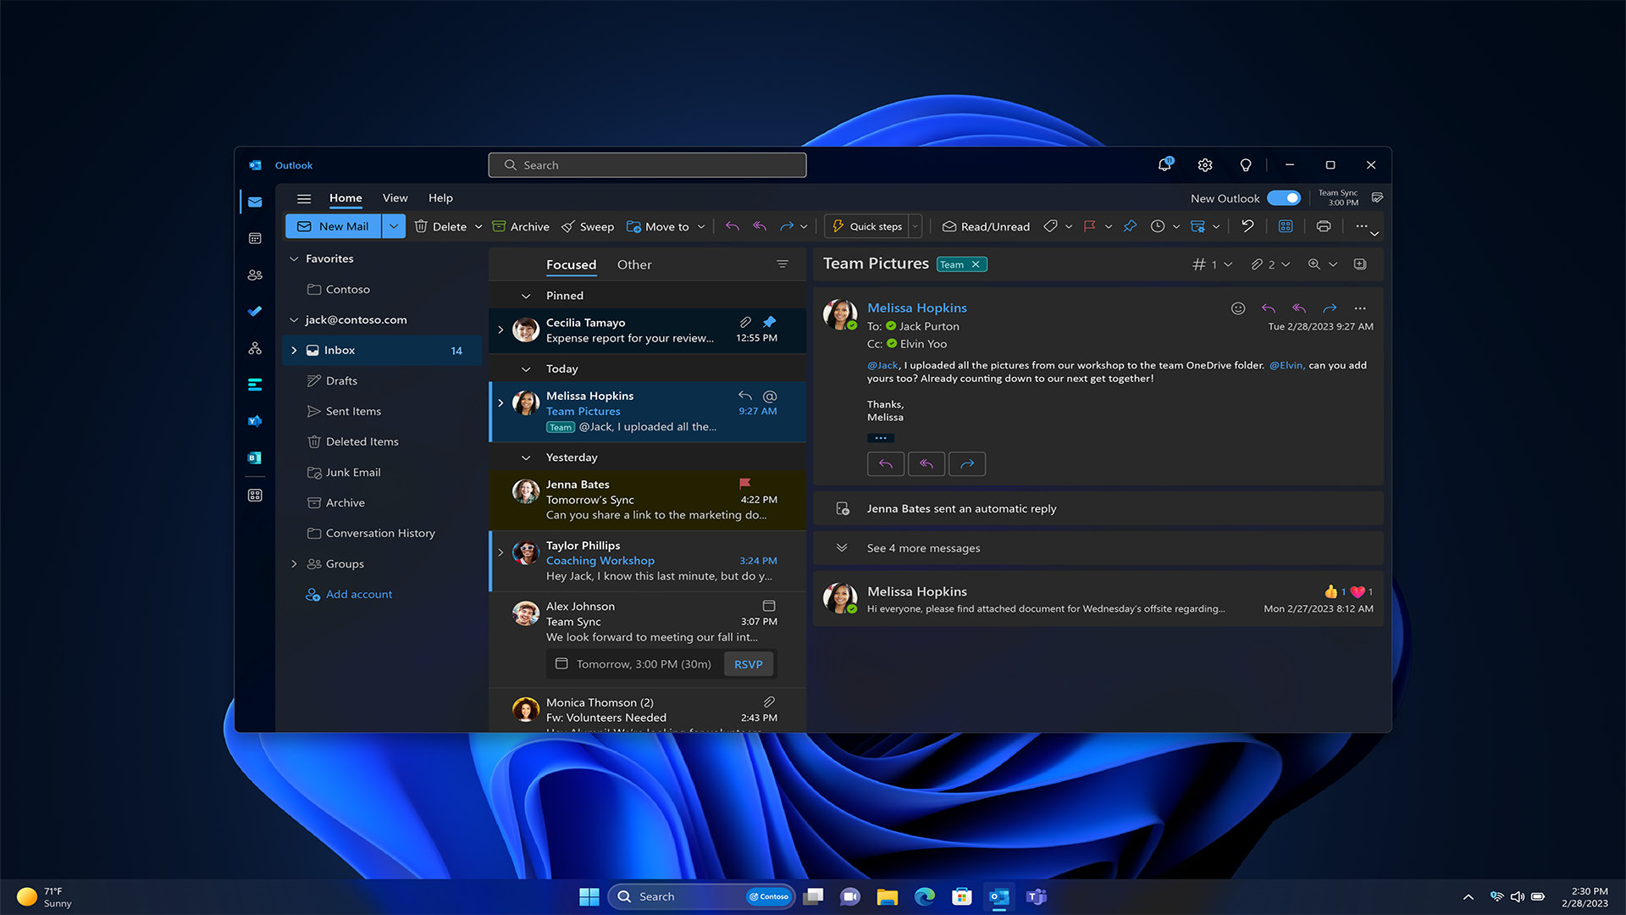Expand the quoted text ellipsis in message
This screenshot has height=915, width=1626.
pyautogui.click(x=881, y=438)
